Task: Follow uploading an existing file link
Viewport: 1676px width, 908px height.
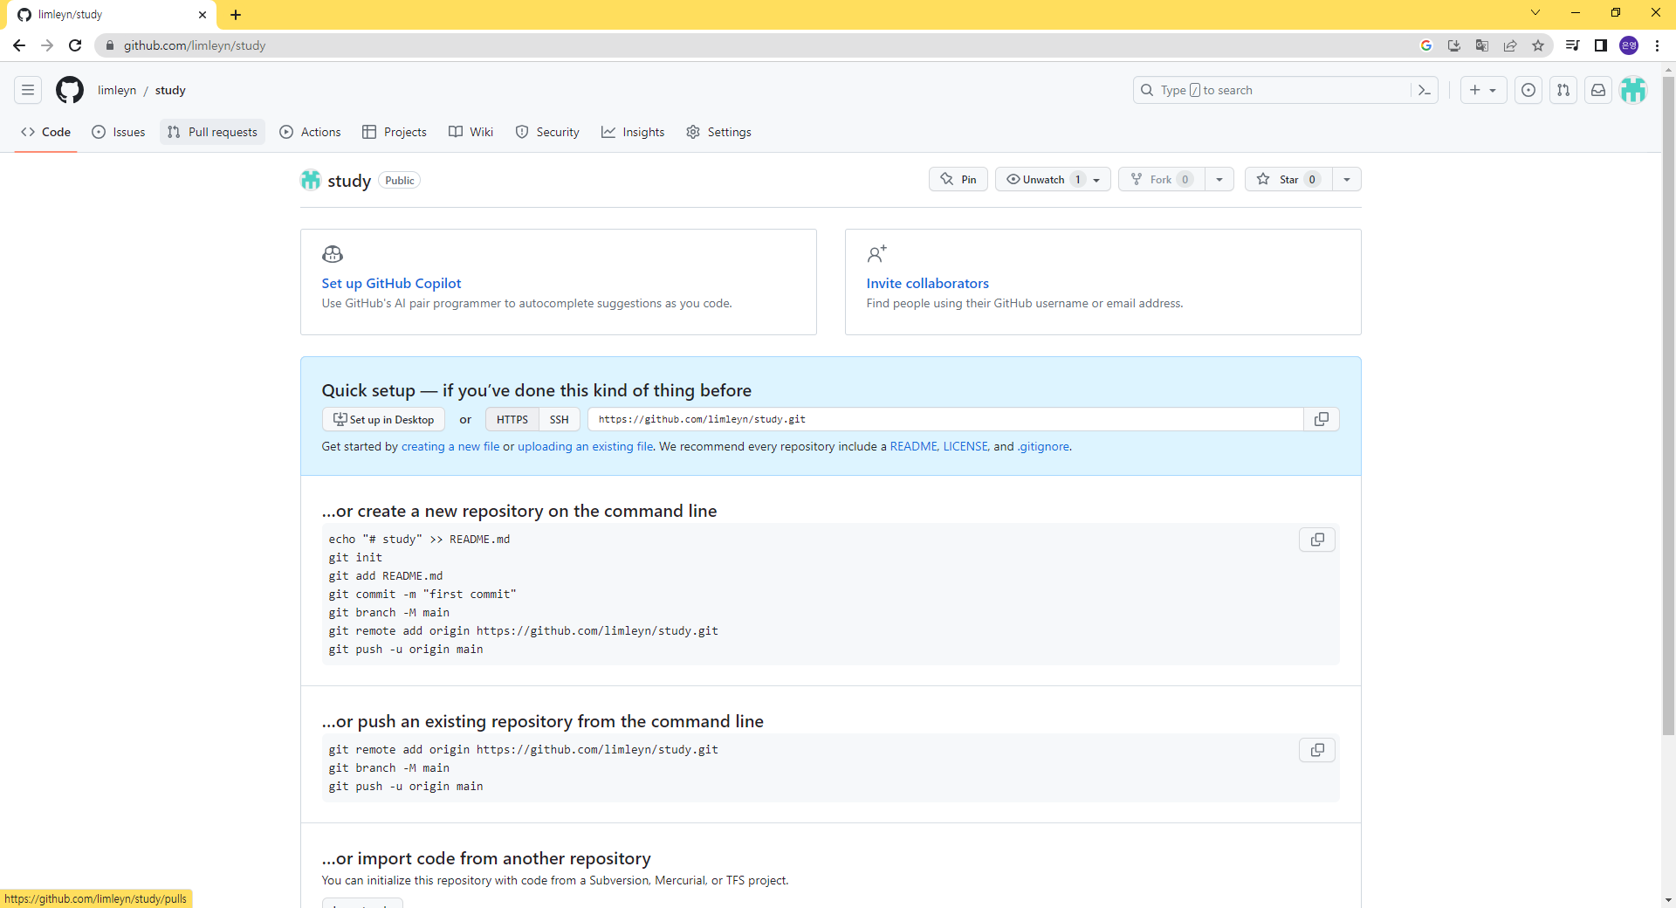Action: 585,446
